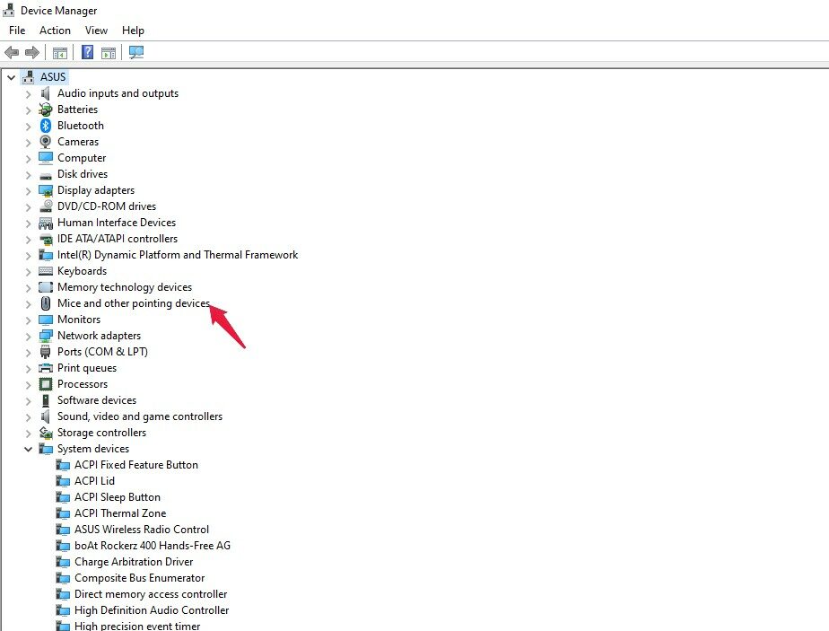
Task: Click the Cameras webcam icon
Action: [46, 142]
